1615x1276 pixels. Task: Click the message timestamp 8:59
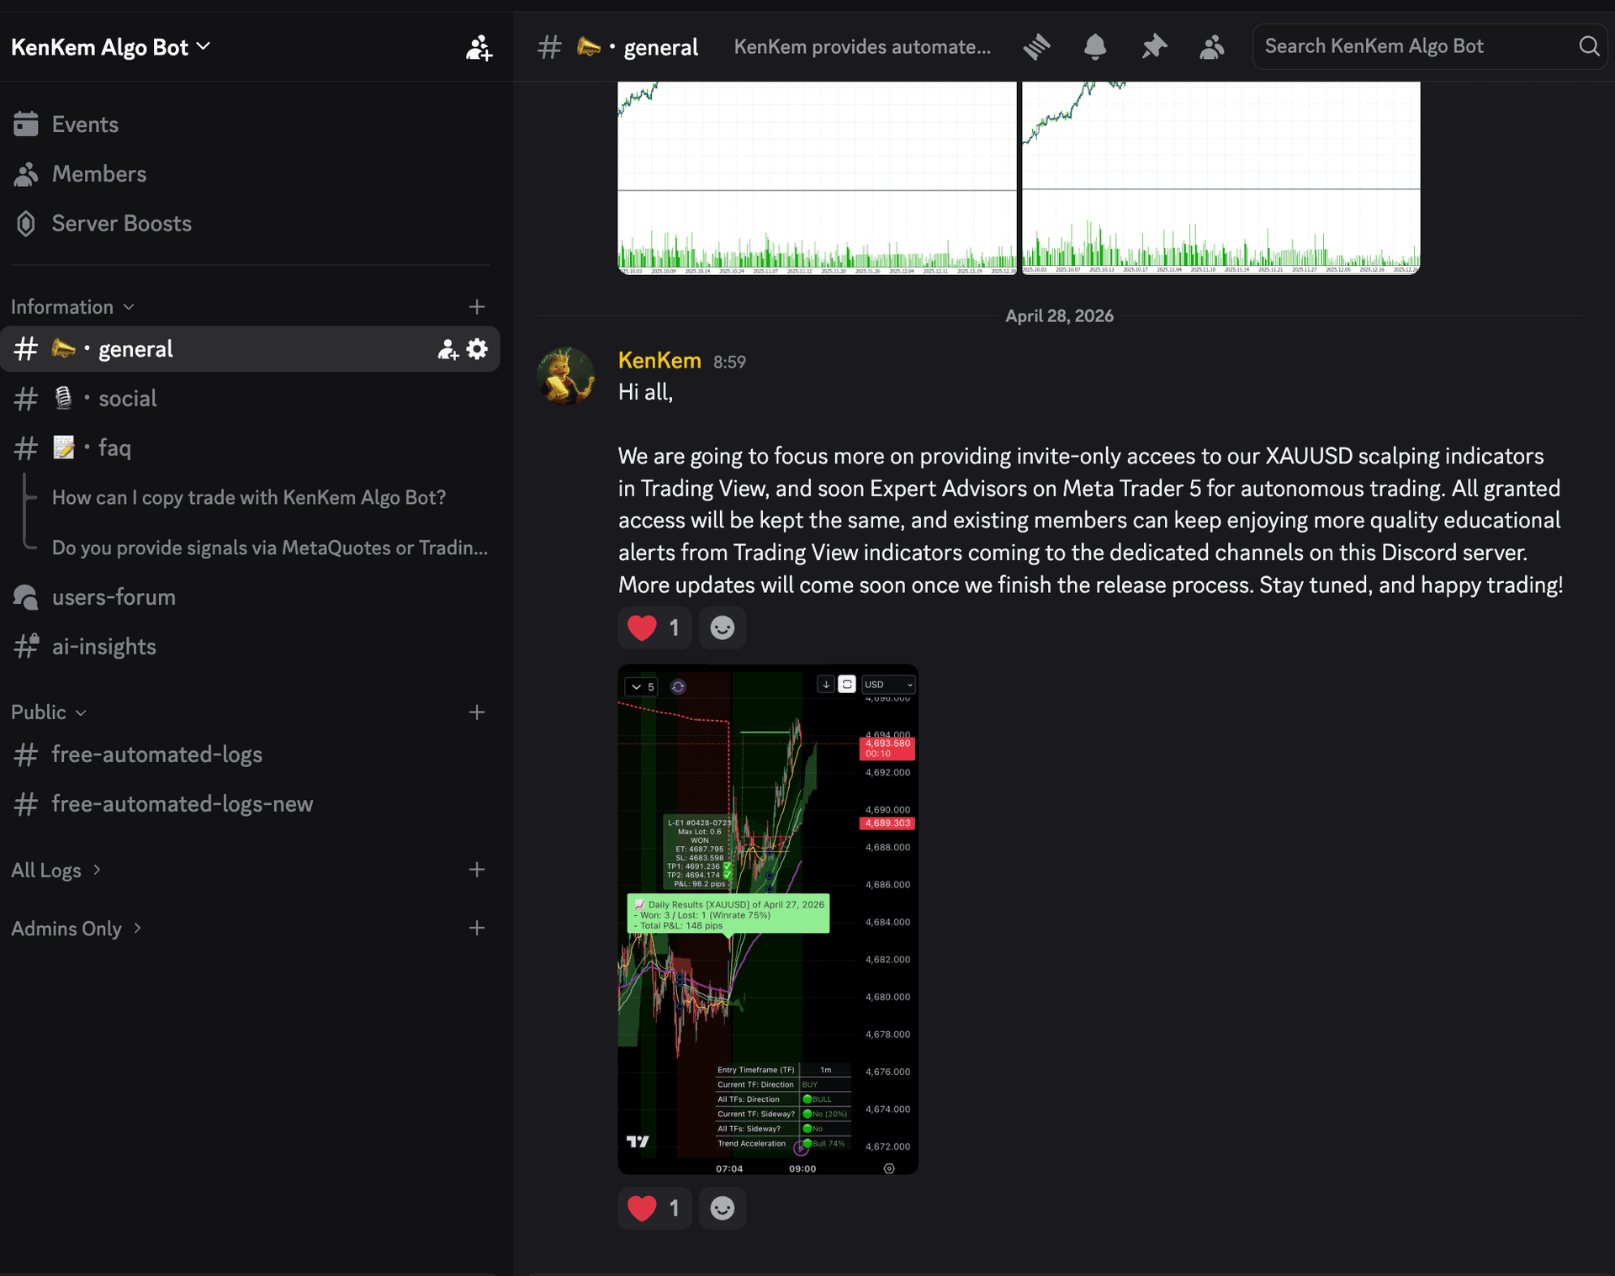click(x=729, y=362)
